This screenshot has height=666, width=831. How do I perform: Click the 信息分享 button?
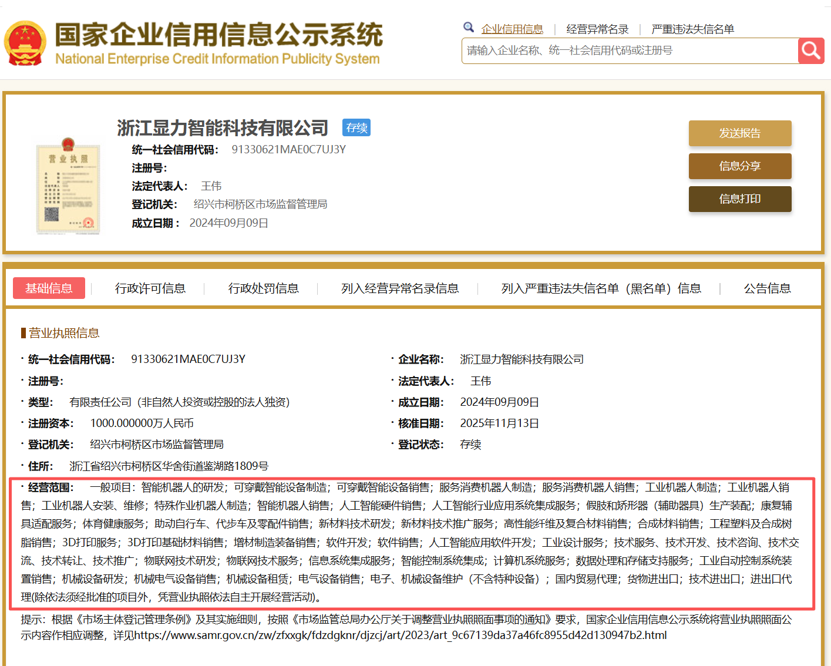740,166
